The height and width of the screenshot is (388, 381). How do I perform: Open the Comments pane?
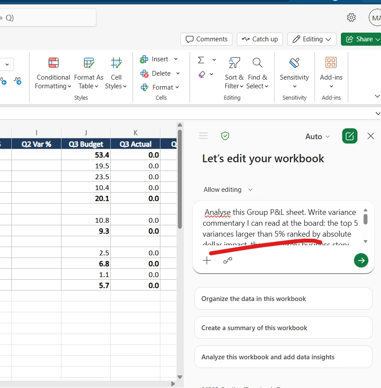206,39
